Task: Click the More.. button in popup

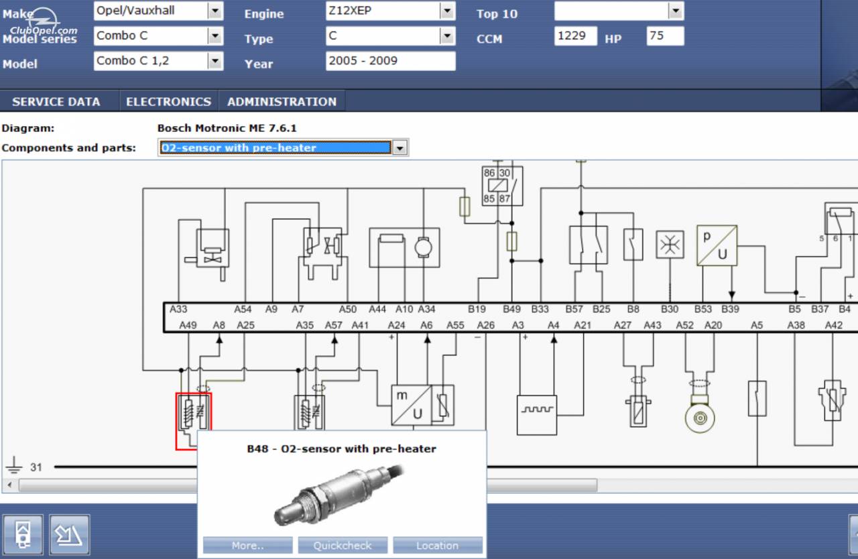Action: 247,546
